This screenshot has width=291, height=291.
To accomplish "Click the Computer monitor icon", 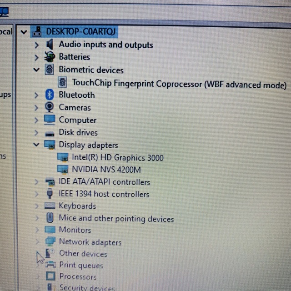I will coord(50,120).
